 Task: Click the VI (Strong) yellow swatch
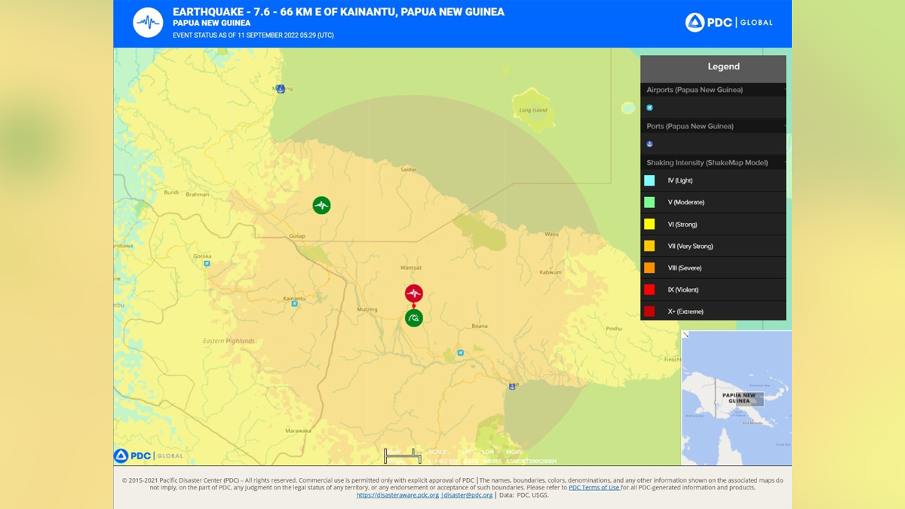pos(649,224)
